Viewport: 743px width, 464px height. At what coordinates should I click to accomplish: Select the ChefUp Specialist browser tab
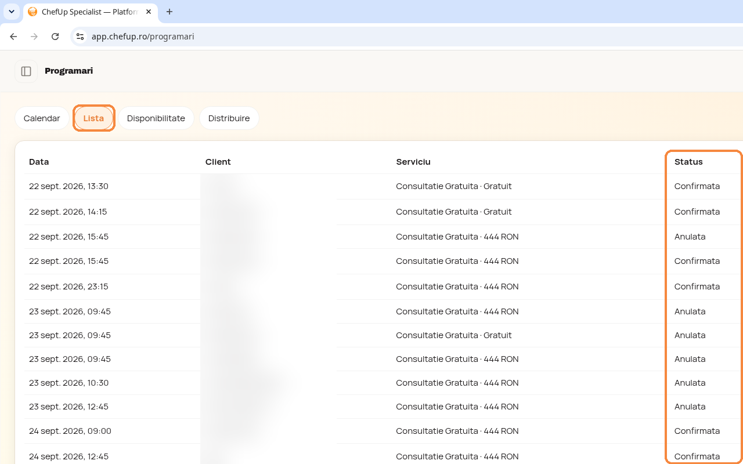point(90,12)
